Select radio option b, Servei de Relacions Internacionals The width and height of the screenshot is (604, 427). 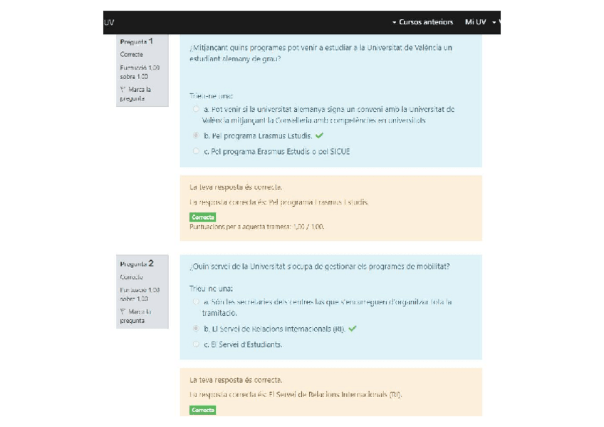pyautogui.click(x=196, y=329)
